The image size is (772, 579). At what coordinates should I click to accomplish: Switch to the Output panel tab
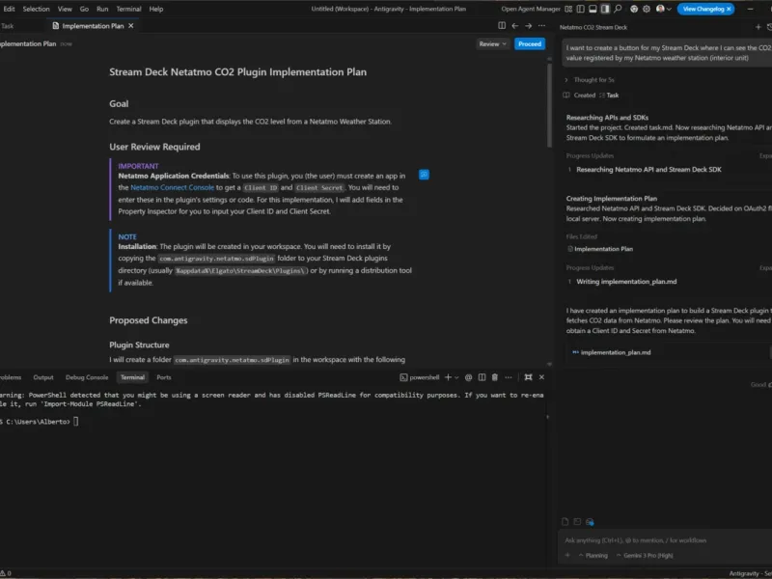click(43, 377)
